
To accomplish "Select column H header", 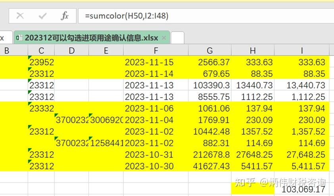I will [253, 51].
